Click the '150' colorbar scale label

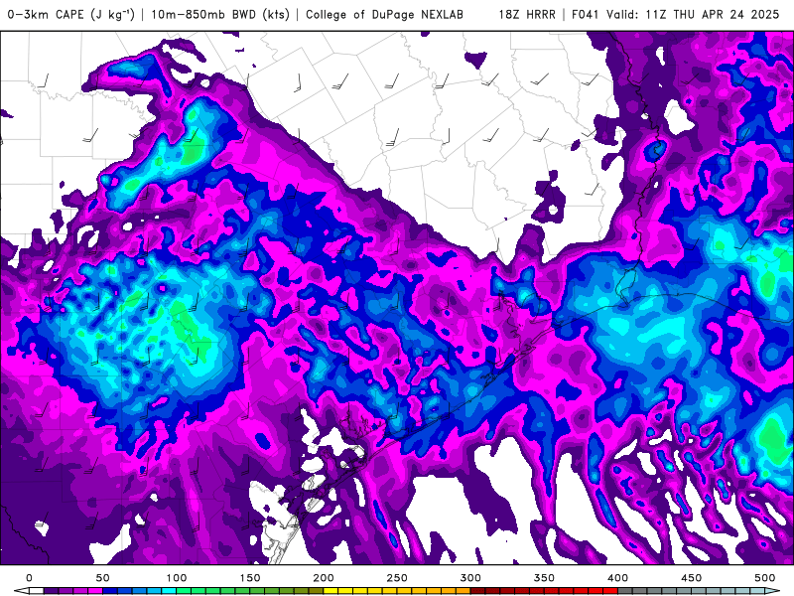click(x=250, y=578)
